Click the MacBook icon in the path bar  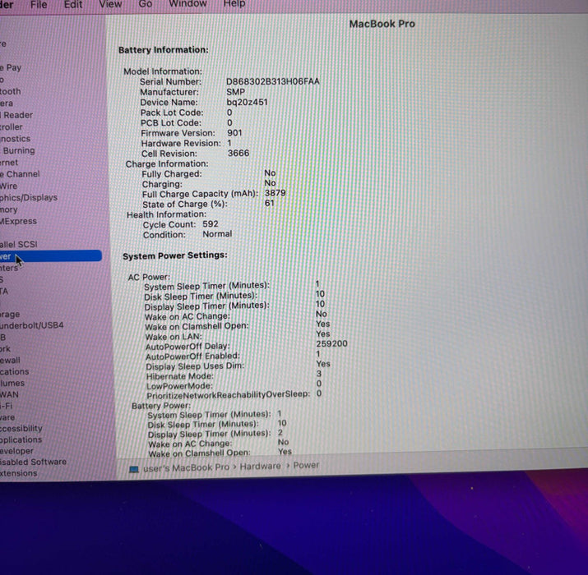(134, 469)
